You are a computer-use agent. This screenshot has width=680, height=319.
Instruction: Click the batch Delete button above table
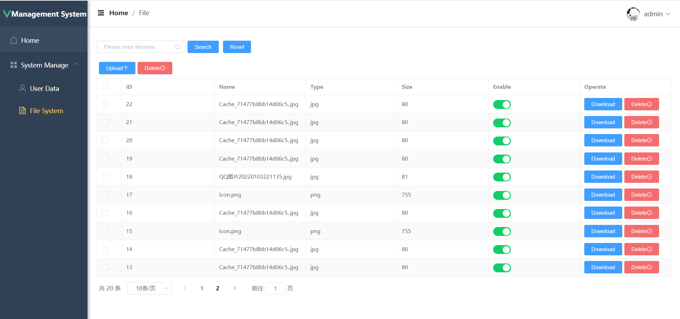coord(155,68)
